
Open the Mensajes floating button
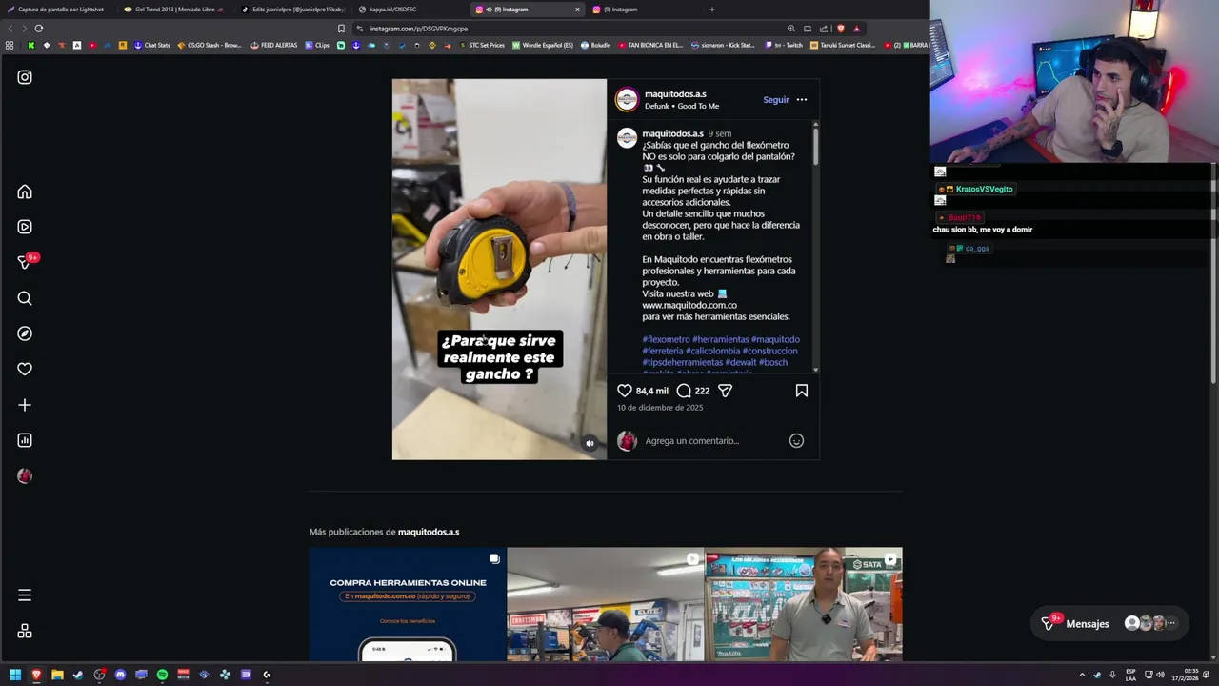point(1110,623)
